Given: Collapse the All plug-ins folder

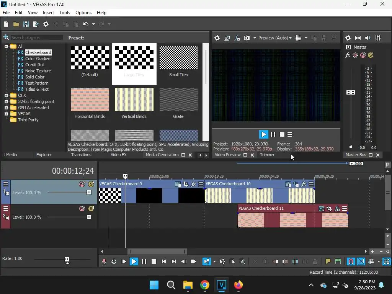Looking at the screenshot, I should (x=6, y=46).
